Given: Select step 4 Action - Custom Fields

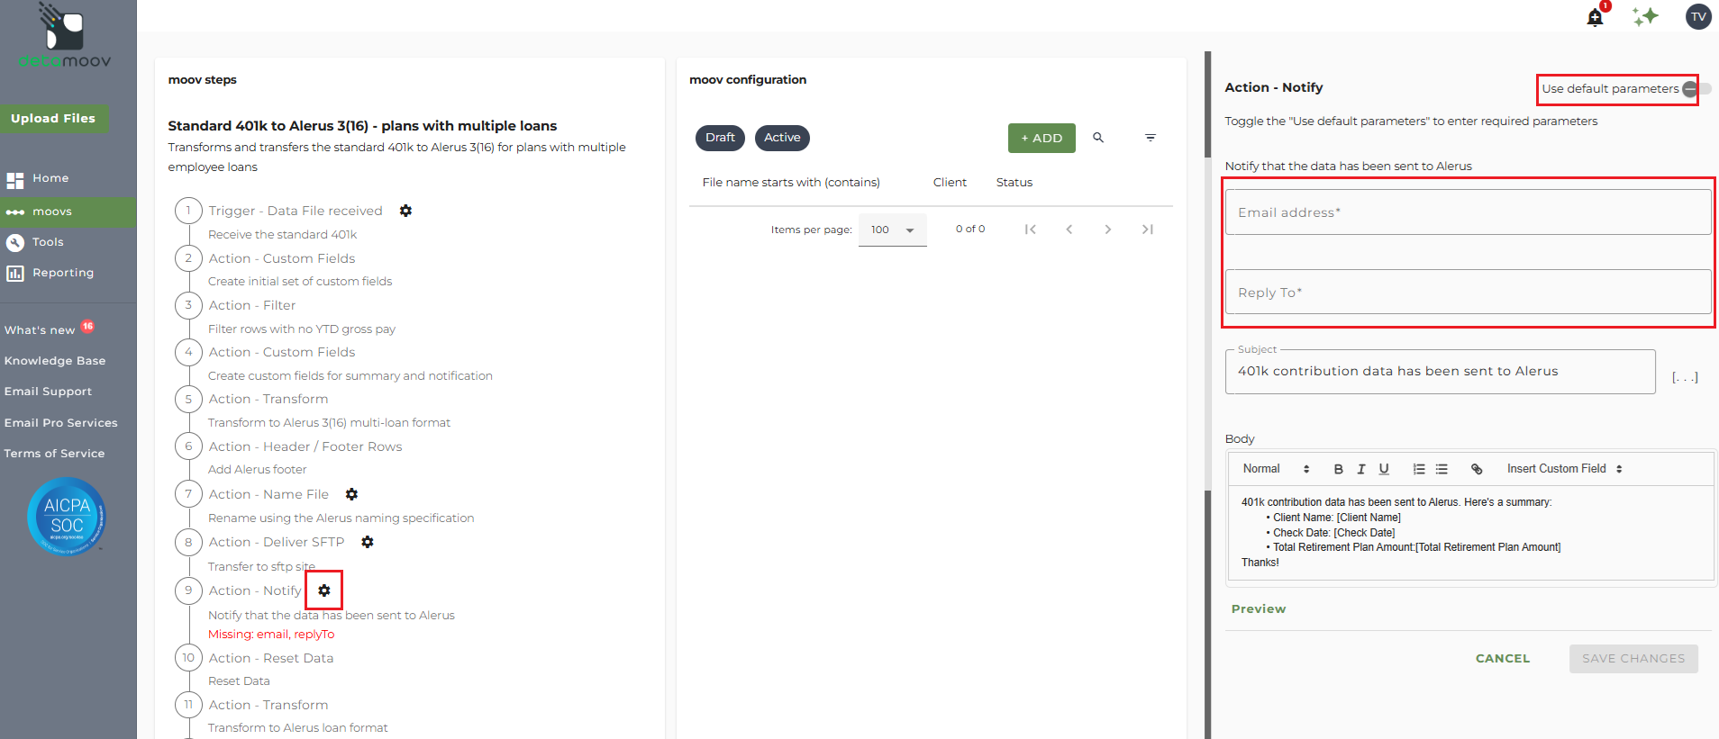Looking at the screenshot, I should (x=282, y=352).
